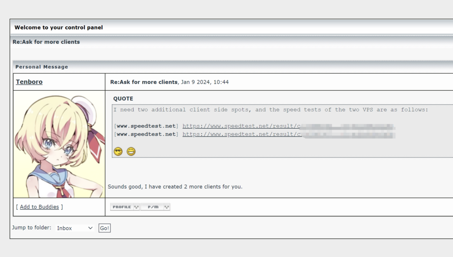
Task: Click Tenboro's anime avatar image
Action: point(59,144)
